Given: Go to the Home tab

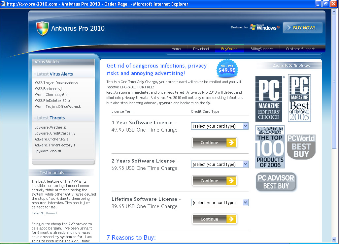Looking at the screenshot, I should [x=176, y=49].
